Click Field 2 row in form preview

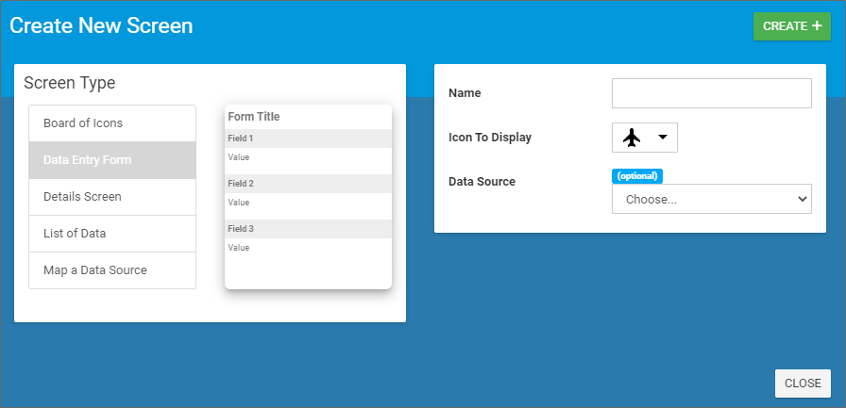click(x=308, y=184)
